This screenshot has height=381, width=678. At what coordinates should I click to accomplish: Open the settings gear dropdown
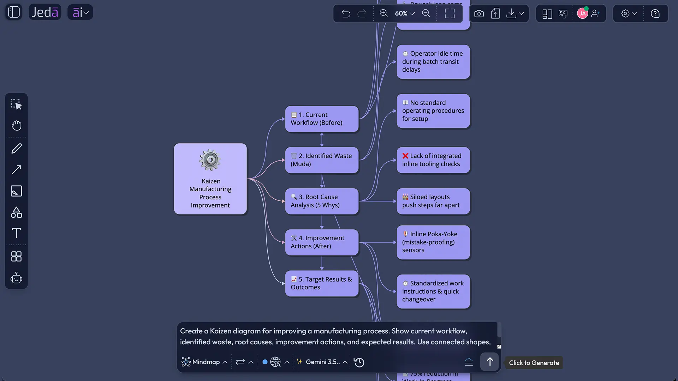629,14
